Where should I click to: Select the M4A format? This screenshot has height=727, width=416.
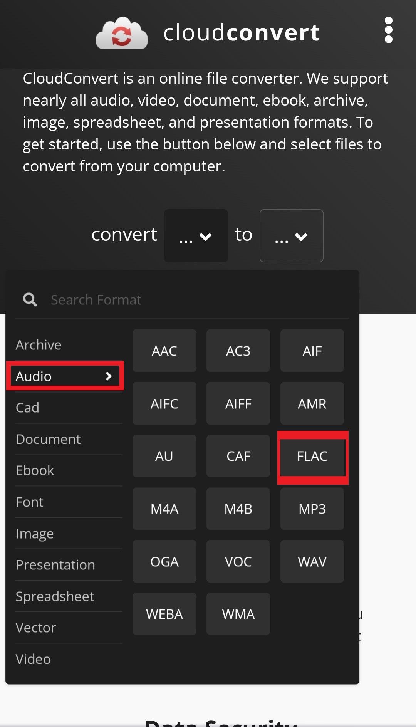point(164,509)
